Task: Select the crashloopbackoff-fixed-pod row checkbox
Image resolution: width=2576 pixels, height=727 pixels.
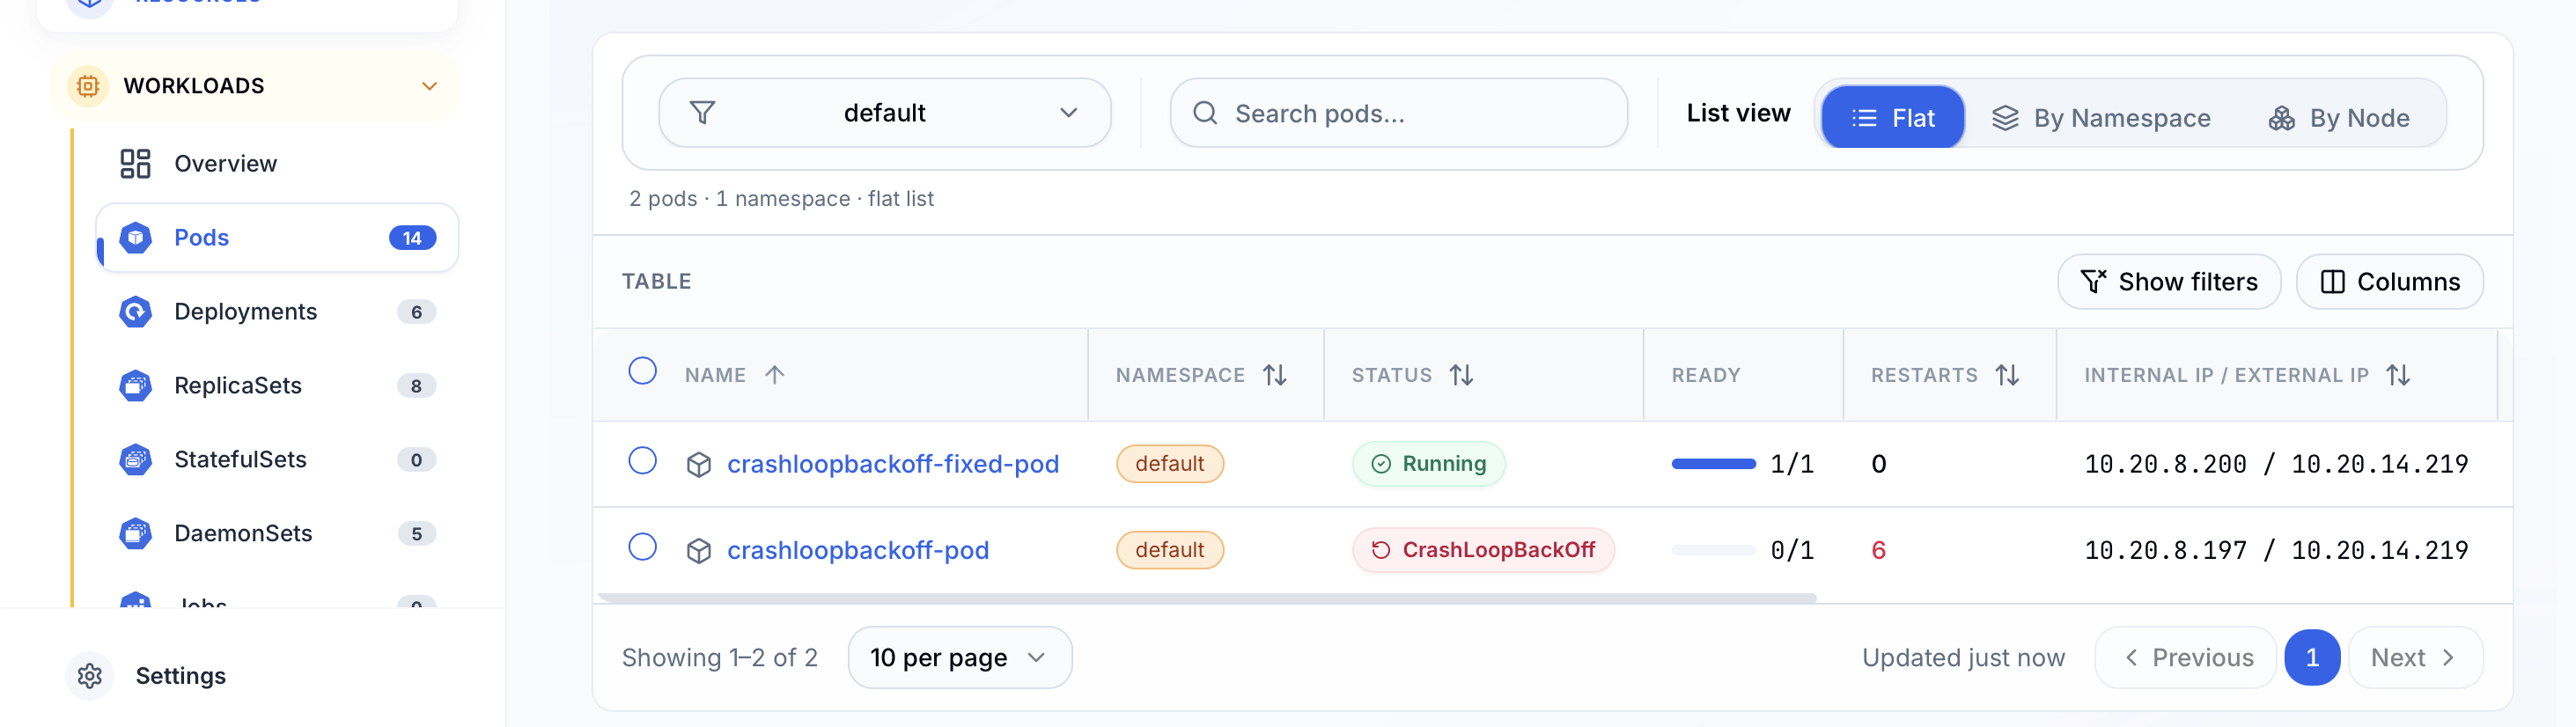Action: click(x=642, y=461)
